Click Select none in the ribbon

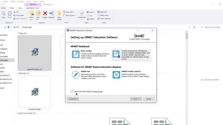(103, 15)
